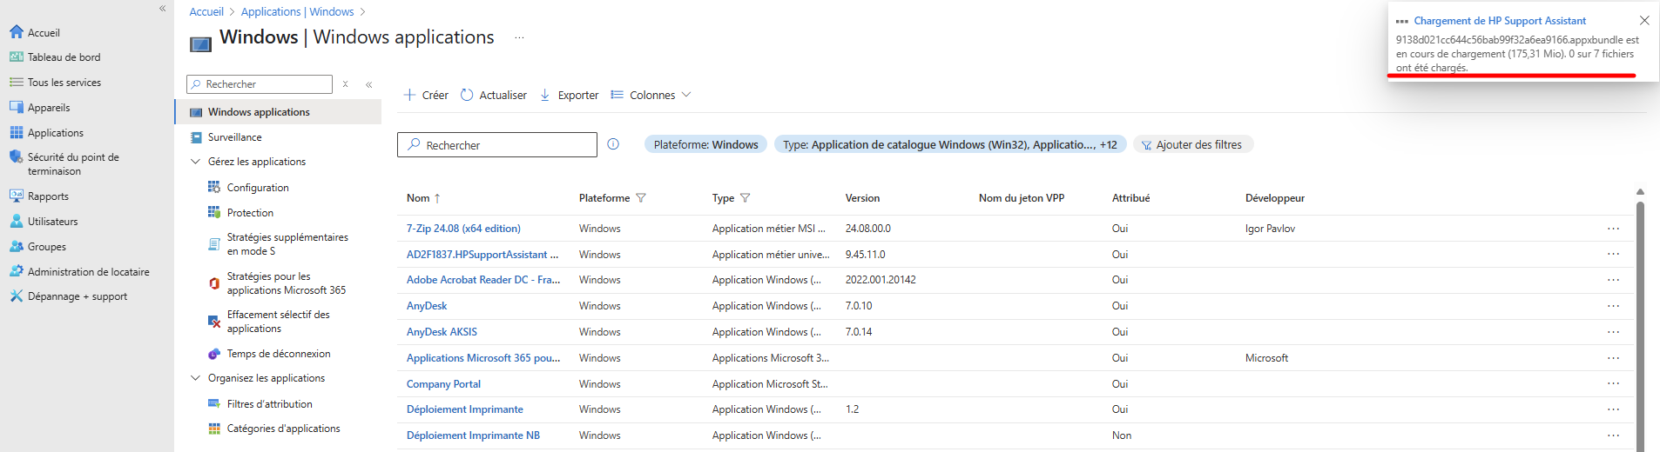The width and height of the screenshot is (1660, 452).
Task: Click Applications | Windows breadcrumb
Action: 297,11
